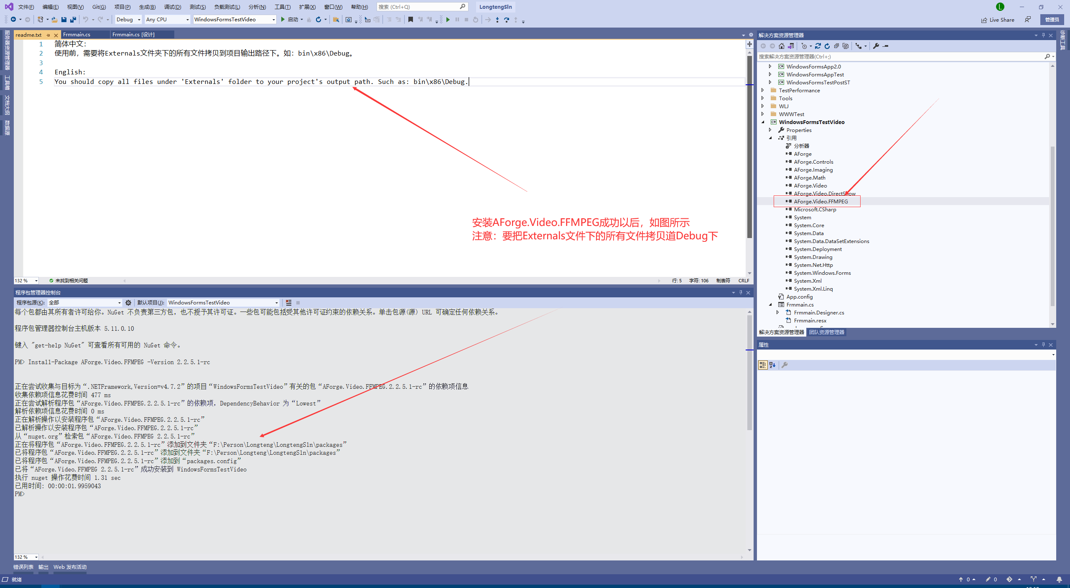Image resolution: width=1070 pixels, height=588 pixels.
Task: Open the Debug configuration dropdown
Action: tap(139, 20)
